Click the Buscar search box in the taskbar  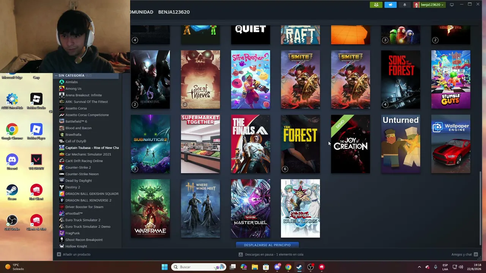pyautogui.click(x=198, y=267)
